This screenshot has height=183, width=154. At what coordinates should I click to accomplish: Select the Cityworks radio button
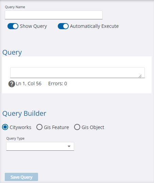coord(5,127)
